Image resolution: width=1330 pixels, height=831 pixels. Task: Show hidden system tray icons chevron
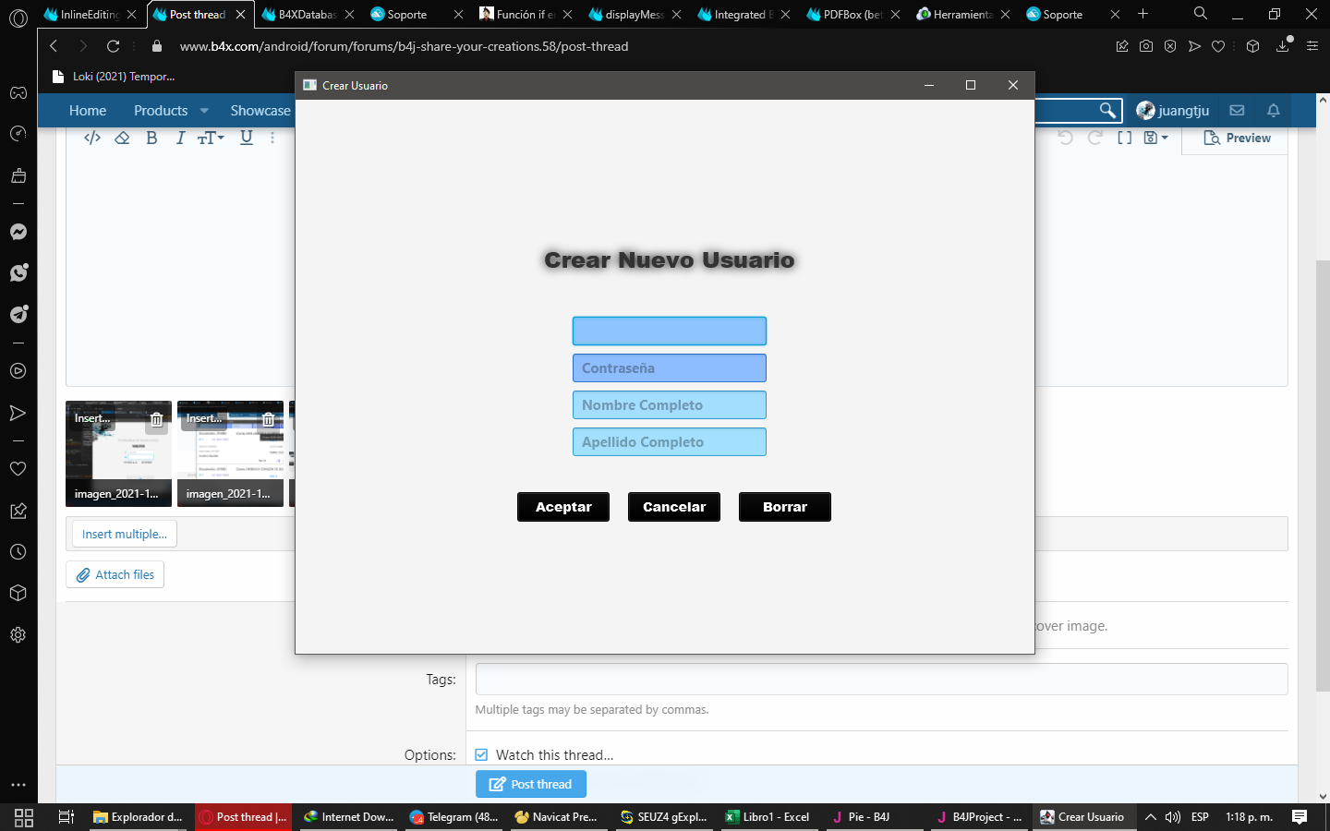point(1150,817)
